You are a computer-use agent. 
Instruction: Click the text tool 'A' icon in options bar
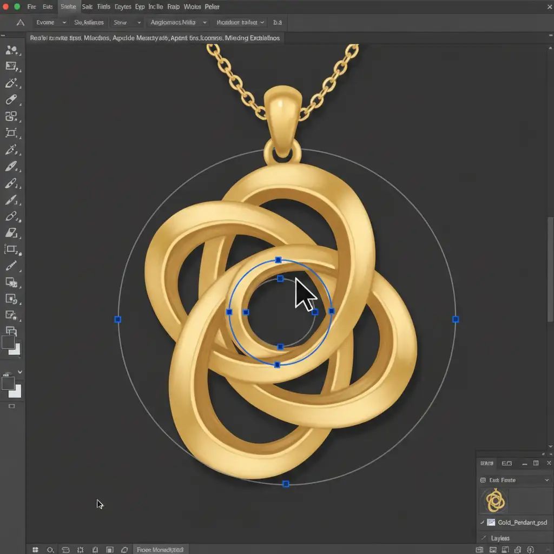click(21, 23)
